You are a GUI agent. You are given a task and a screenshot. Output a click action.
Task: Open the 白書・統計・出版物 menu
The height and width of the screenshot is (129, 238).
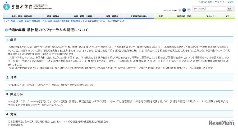click(x=83, y=16)
